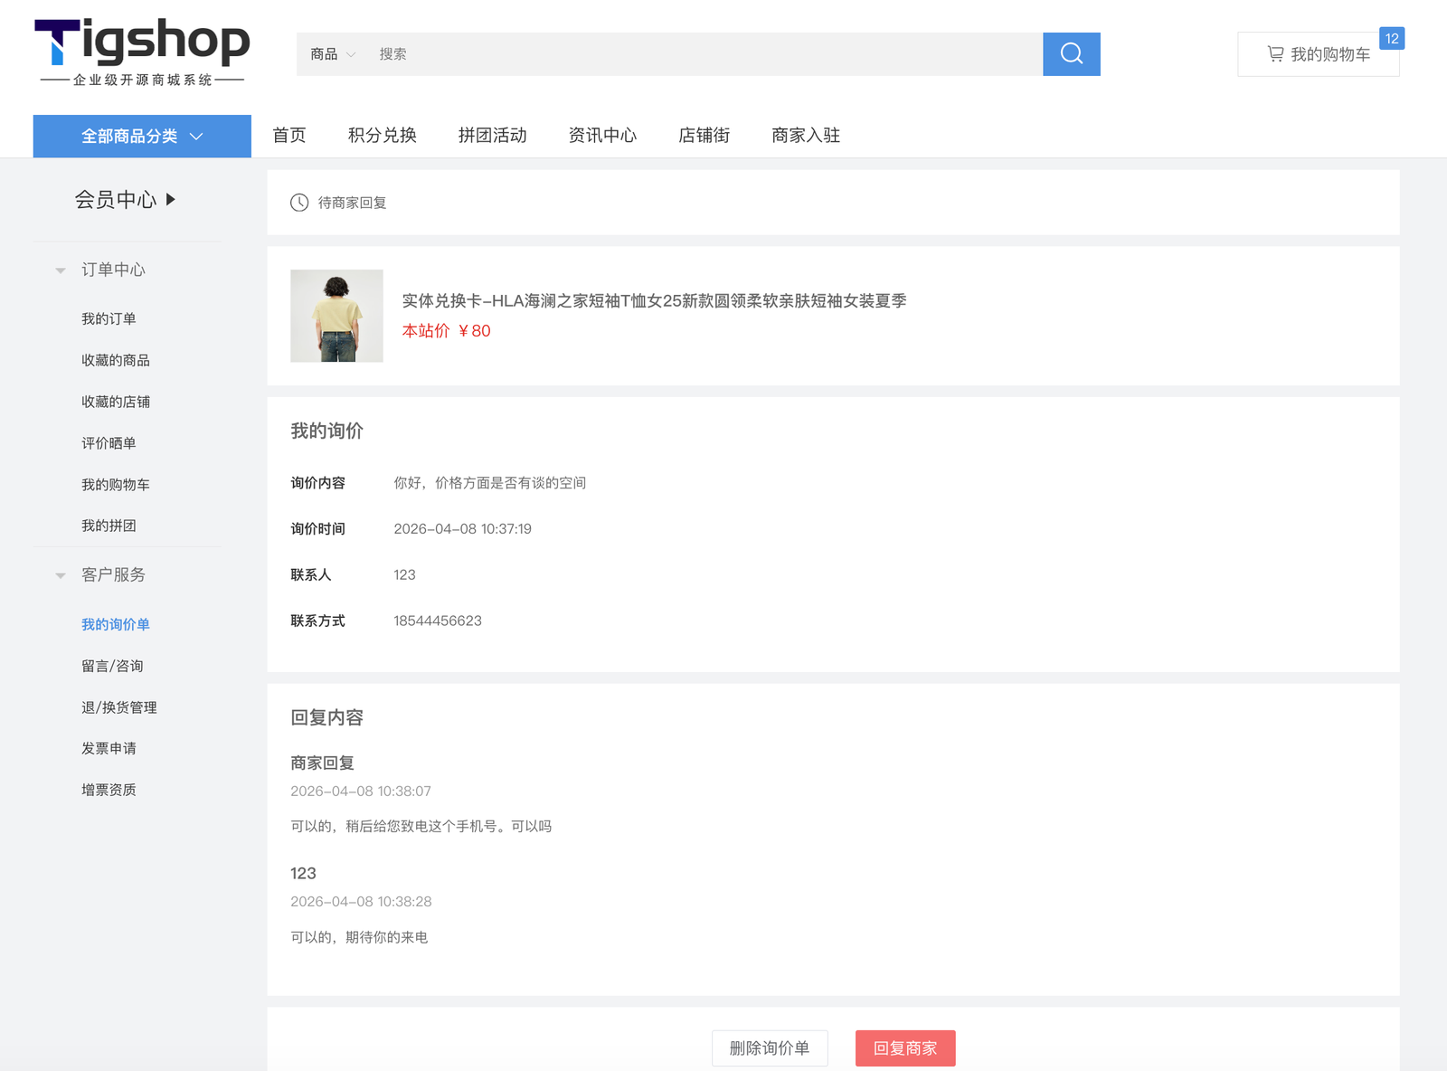This screenshot has height=1071, width=1447.
Task: Click the cart count badge 12
Action: coord(1391,39)
